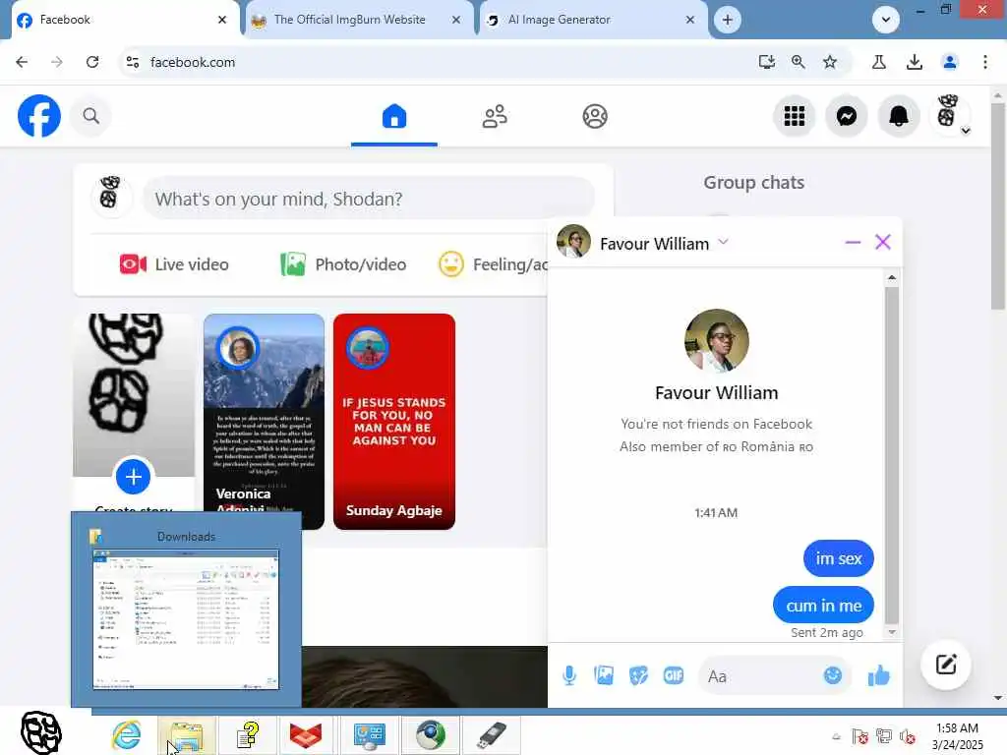Choose a GIF in chat
1007x755 pixels.
(673, 675)
